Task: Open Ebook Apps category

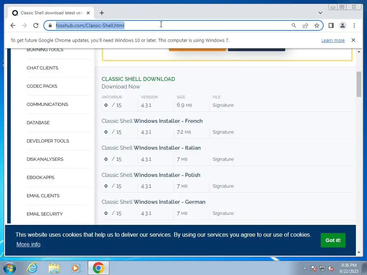Action: (x=40, y=177)
